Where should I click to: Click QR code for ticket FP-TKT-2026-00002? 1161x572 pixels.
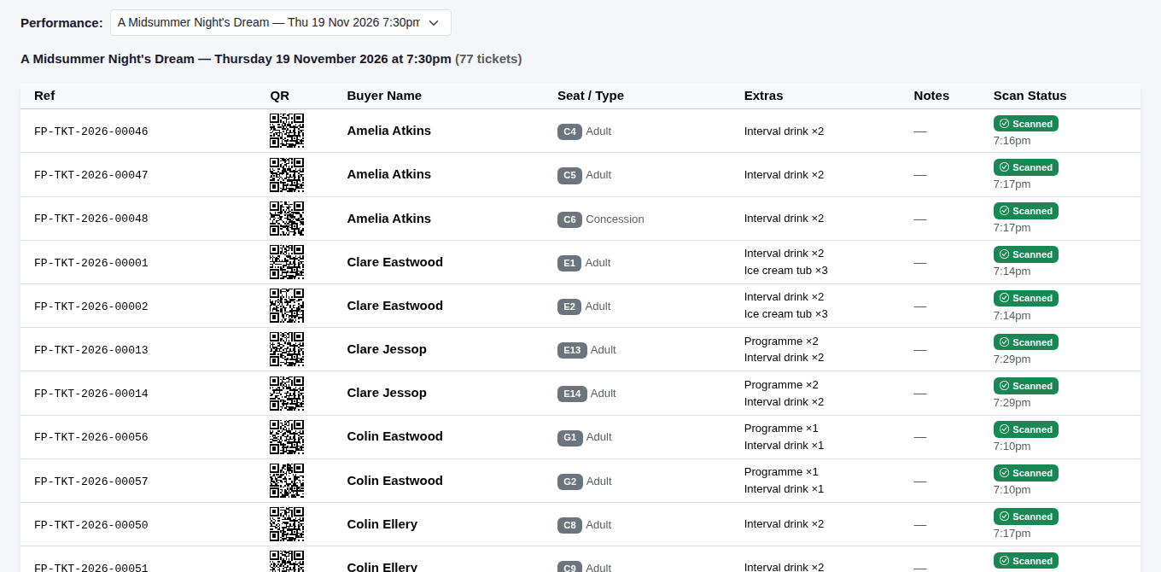pyautogui.click(x=287, y=306)
